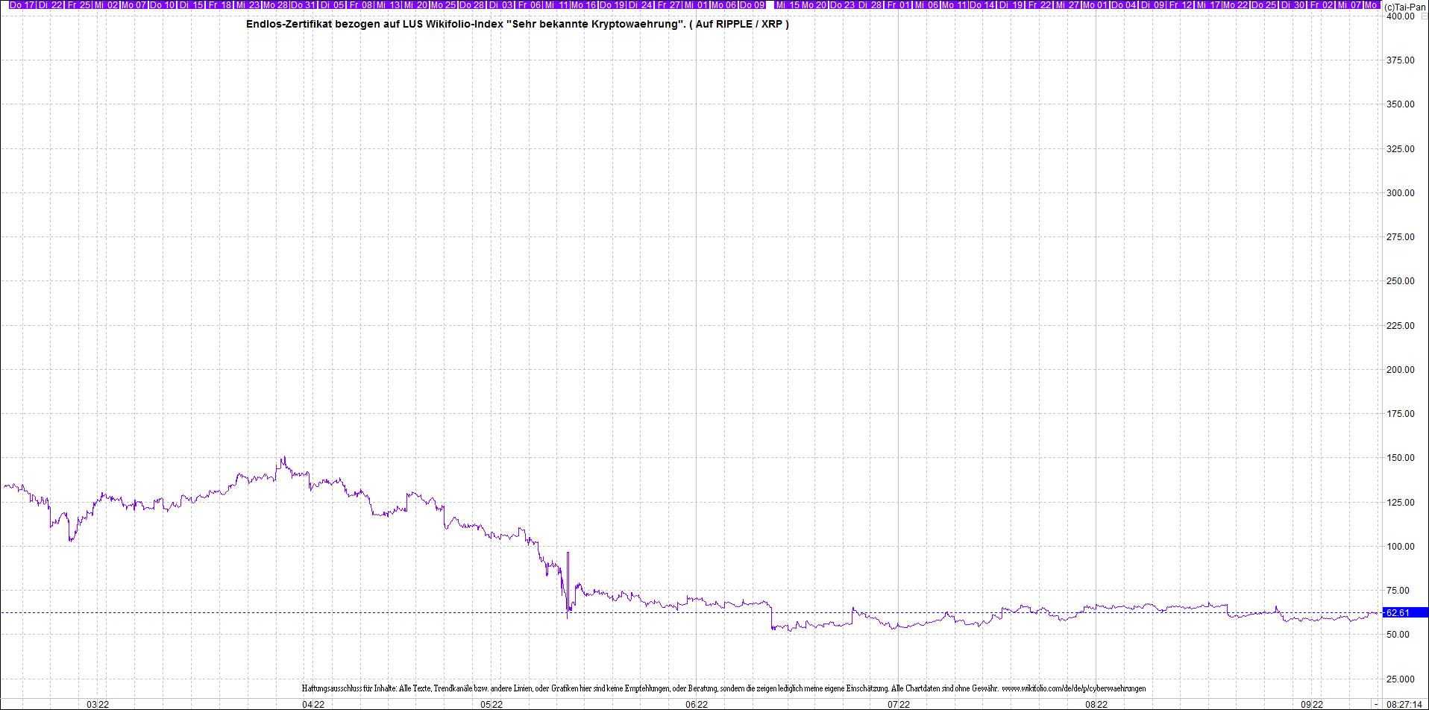Select the 06|22 month marker

click(x=697, y=704)
